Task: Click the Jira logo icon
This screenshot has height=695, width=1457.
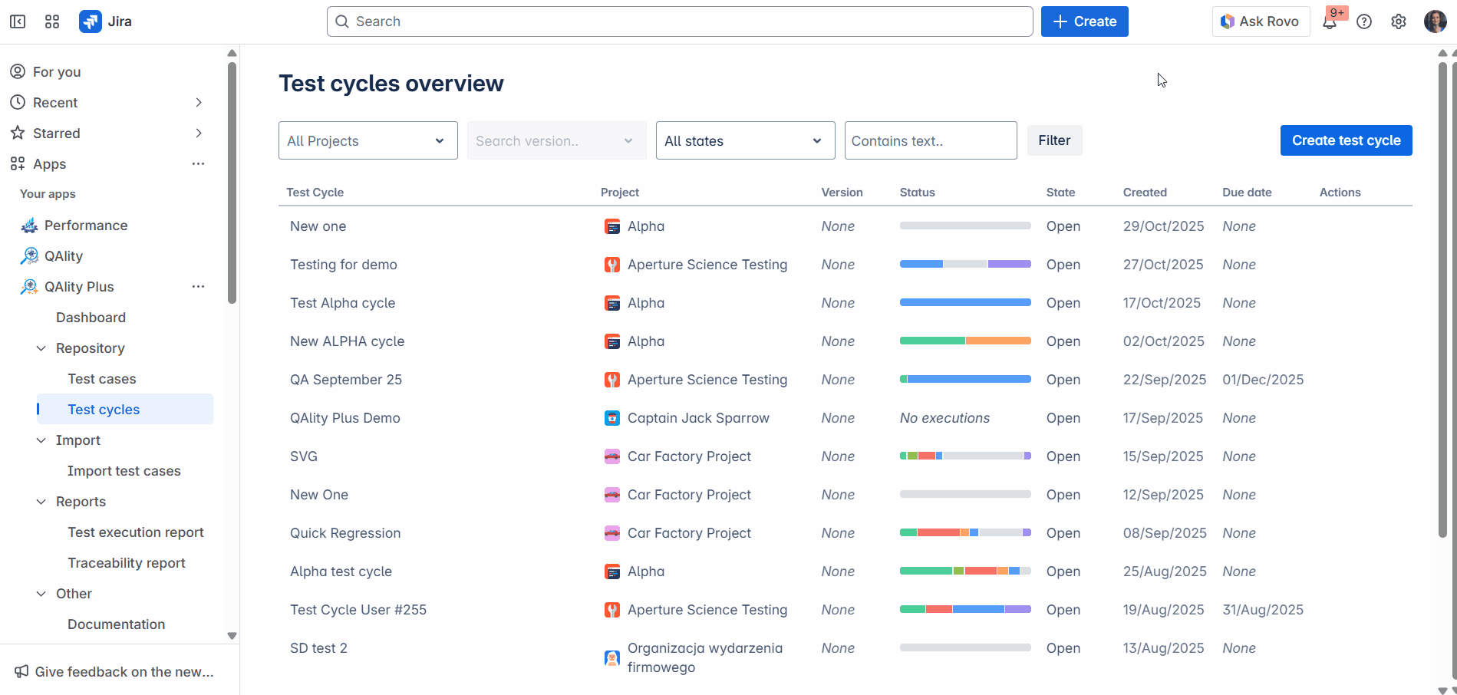Action: 91,21
